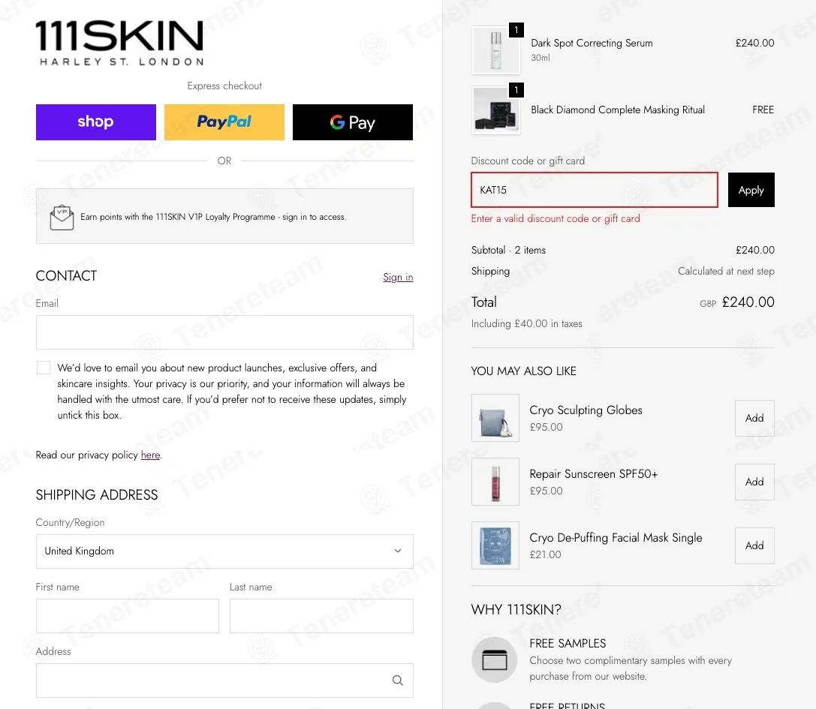This screenshot has width=816, height=709.
Task: Select Google Pay express checkout
Action: (353, 122)
